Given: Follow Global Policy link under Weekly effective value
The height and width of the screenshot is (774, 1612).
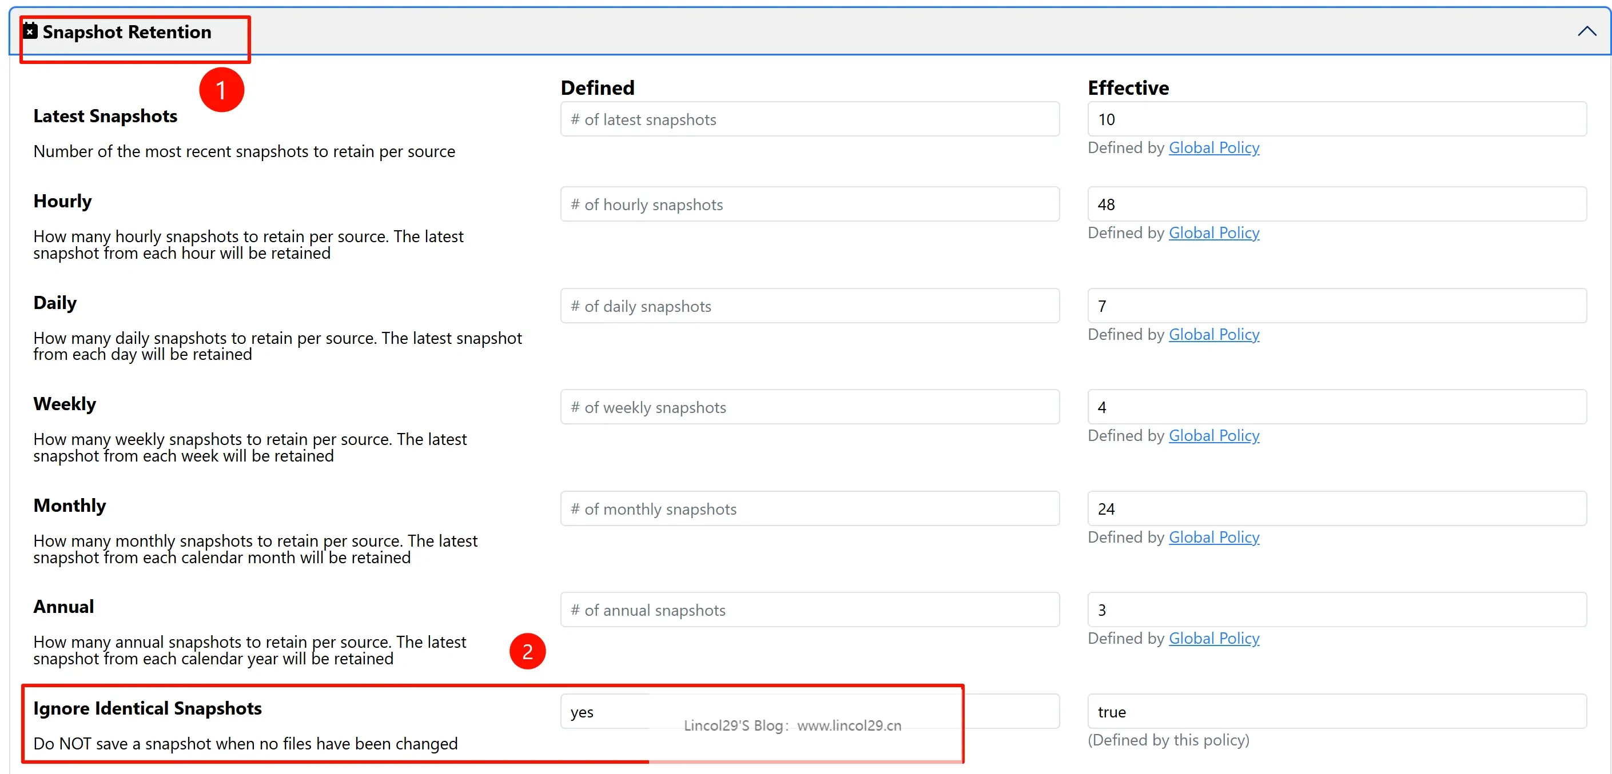Looking at the screenshot, I should [x=1213, y=436].
